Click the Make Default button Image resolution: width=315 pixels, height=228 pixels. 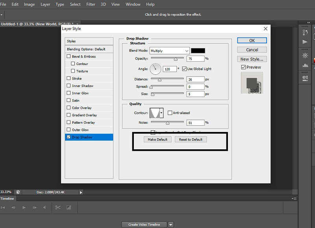point(158,139)
